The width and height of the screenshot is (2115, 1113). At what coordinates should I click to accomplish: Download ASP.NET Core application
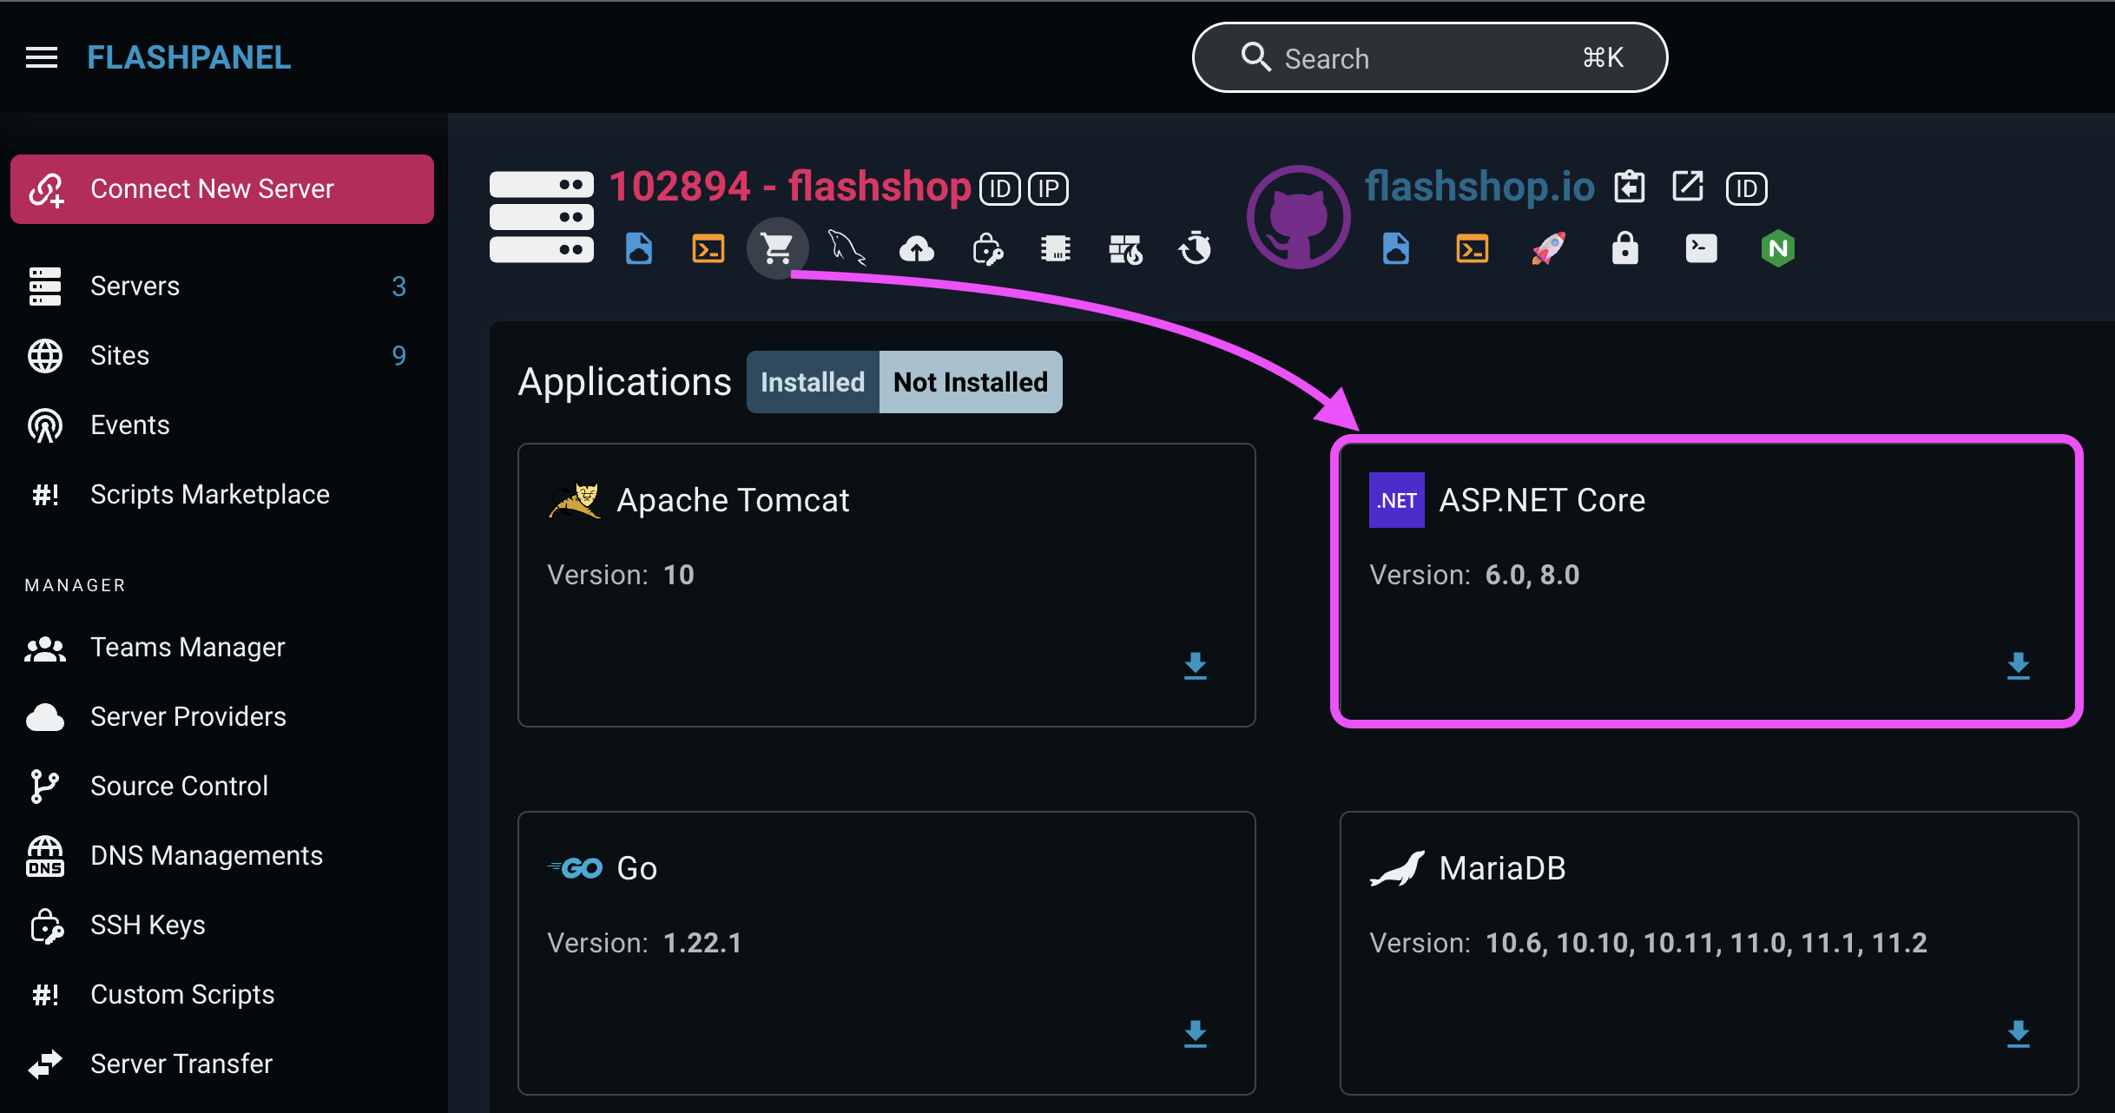point(2018,667)
